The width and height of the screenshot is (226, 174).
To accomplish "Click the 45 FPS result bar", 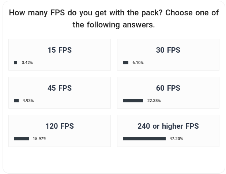I will click(x=16, y=101).
